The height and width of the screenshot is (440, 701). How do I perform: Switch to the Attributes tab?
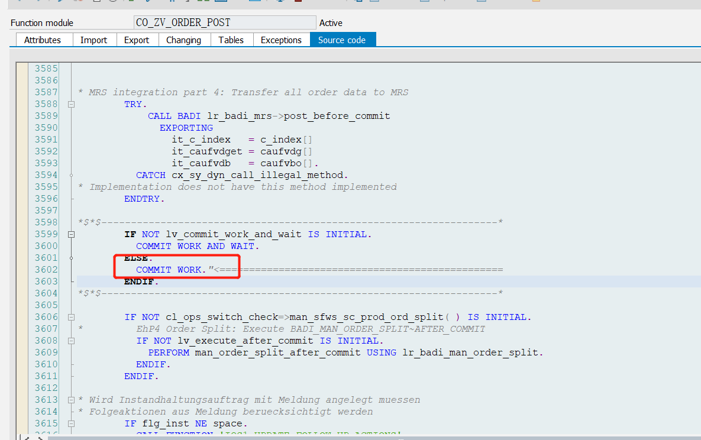[x=43, y=40]
